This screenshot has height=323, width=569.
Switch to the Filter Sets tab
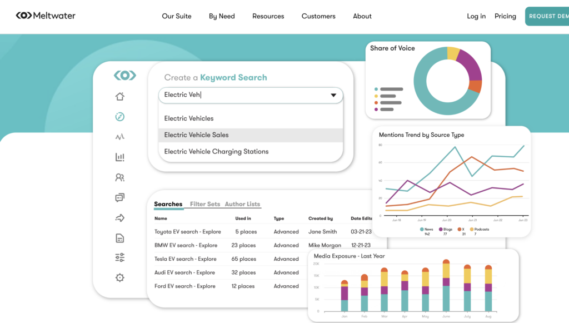205,204
